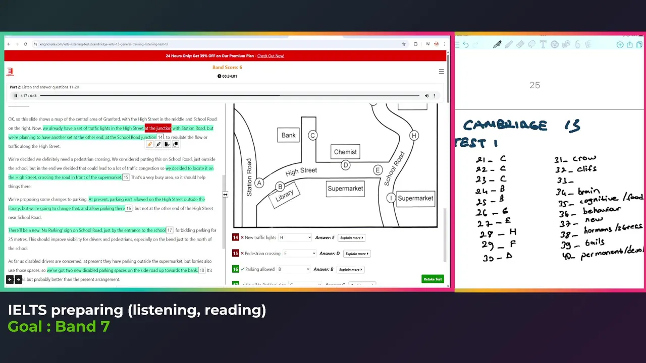Click the question 15 number badge
The height and width of the screenshot is (363, 646).
(x=235, y=254)
